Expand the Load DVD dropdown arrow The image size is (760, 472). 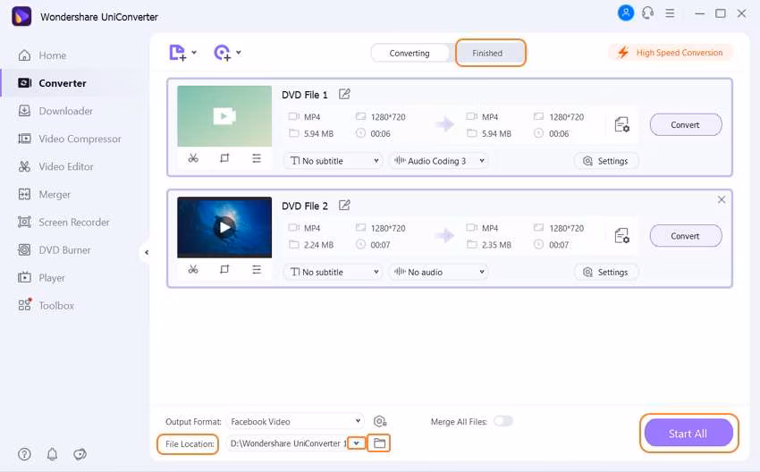239,53
